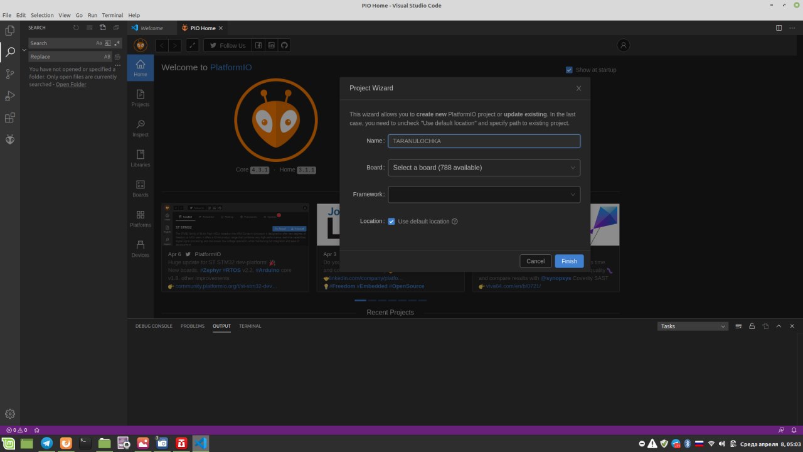Toggle Show at startup checkbox
Screen dimensions: 803x452
click(x=569, y=70)
